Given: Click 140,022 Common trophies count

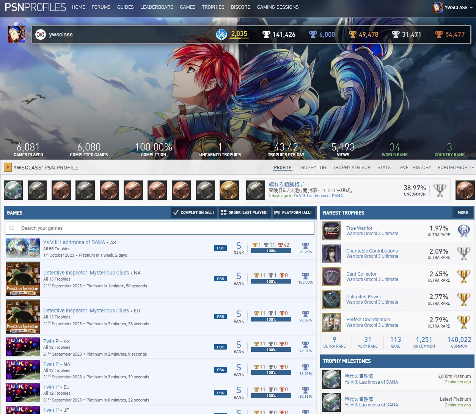Looking at the screenshot, I should (459, 342).
